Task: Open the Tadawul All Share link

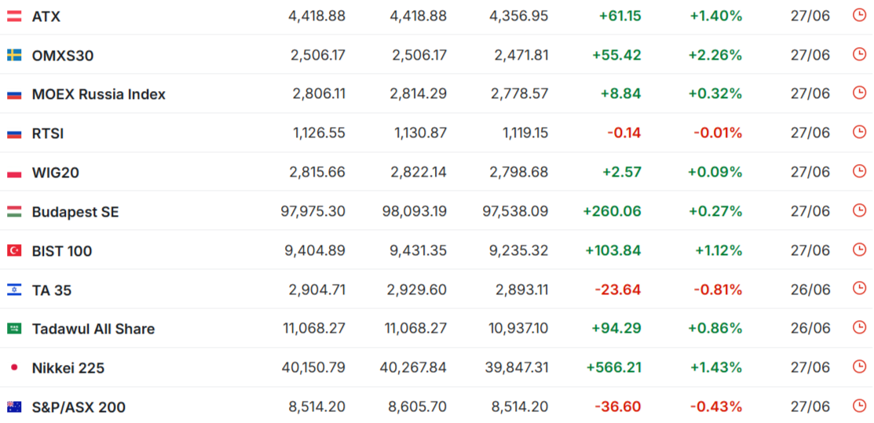Action: click(93, 329)
